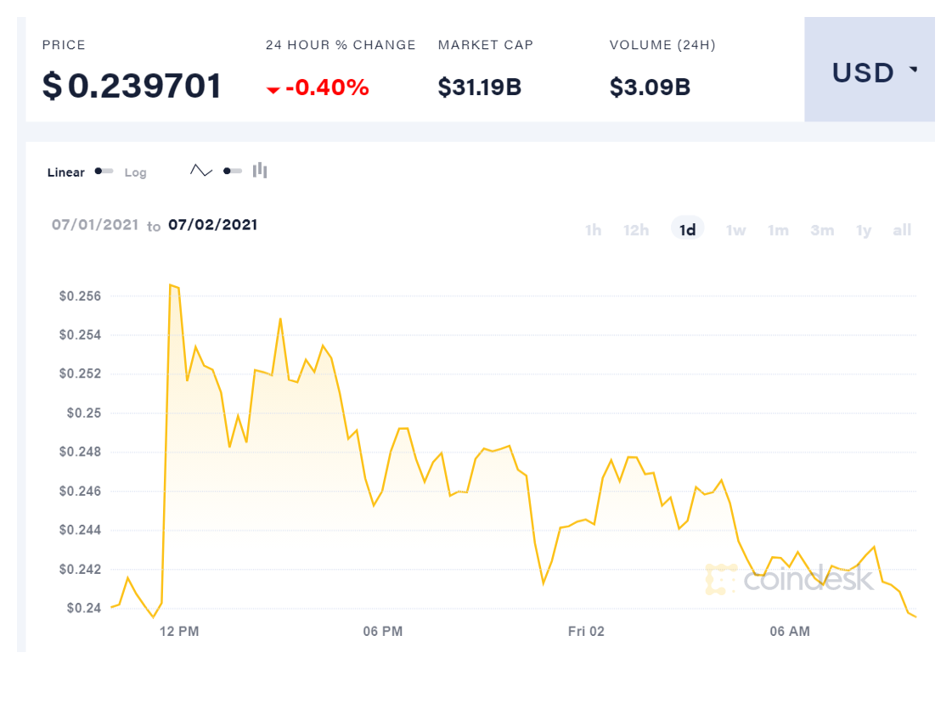Switch to the 1m time range
Viewport: 952px width, 703px height.
[x=778, y=230]
